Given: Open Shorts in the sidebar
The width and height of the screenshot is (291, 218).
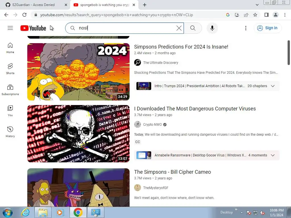Looking at the screenshot, I should (x=10, y=69).
